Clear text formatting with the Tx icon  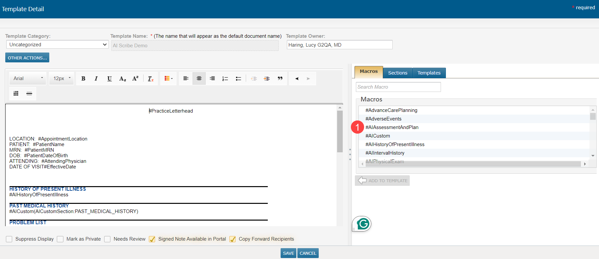(x=150, y=78)
